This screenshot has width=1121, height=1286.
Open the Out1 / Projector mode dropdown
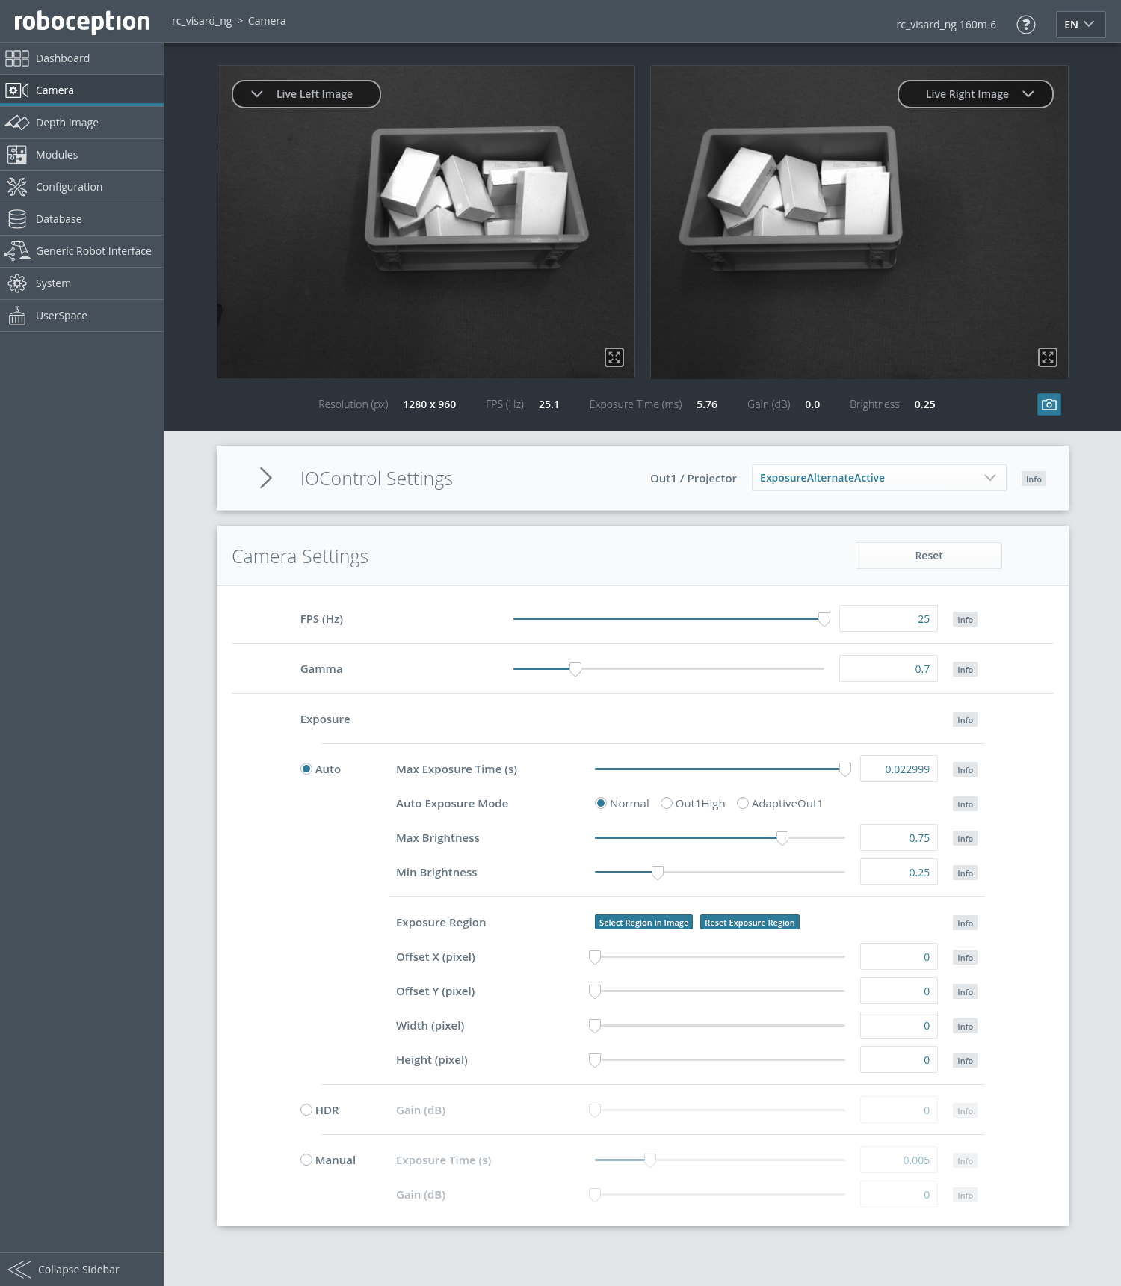(x=878, y=478)
